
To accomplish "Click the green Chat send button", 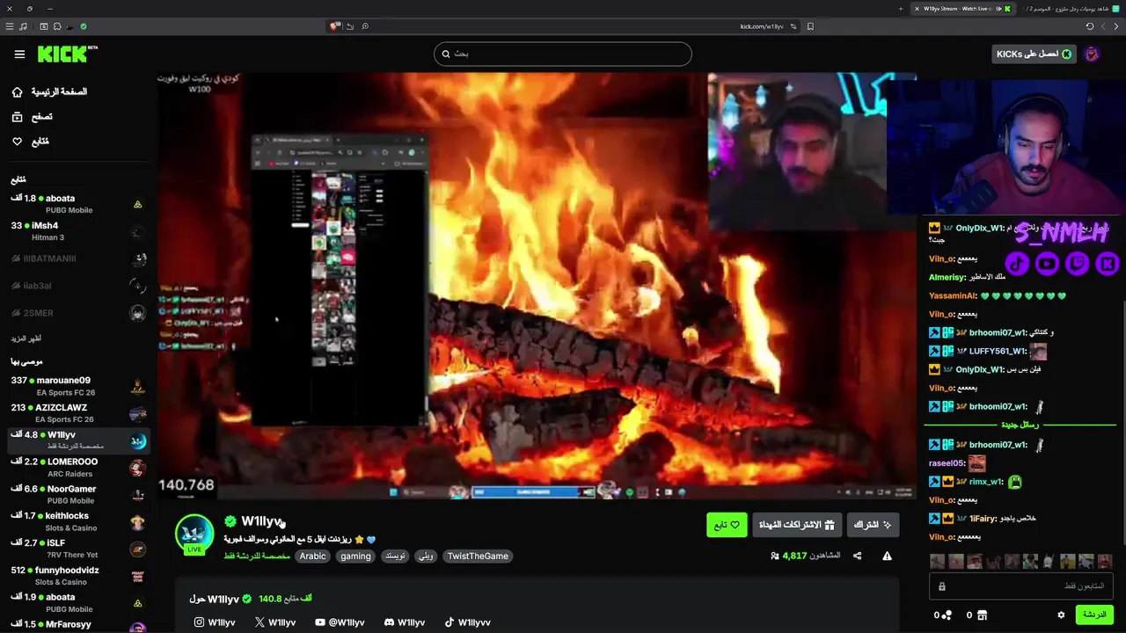I will point(1094,615).
